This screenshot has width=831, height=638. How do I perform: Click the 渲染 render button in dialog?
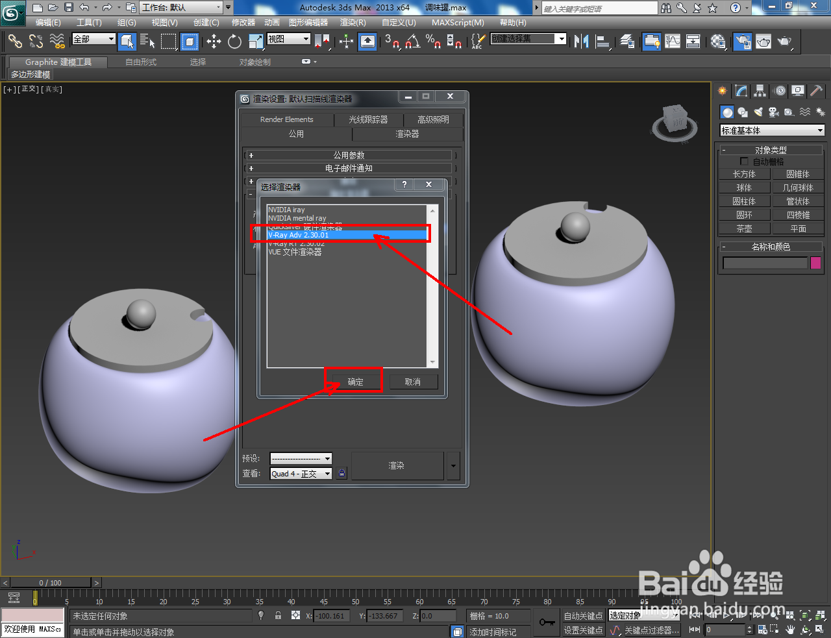pos(397,465)
